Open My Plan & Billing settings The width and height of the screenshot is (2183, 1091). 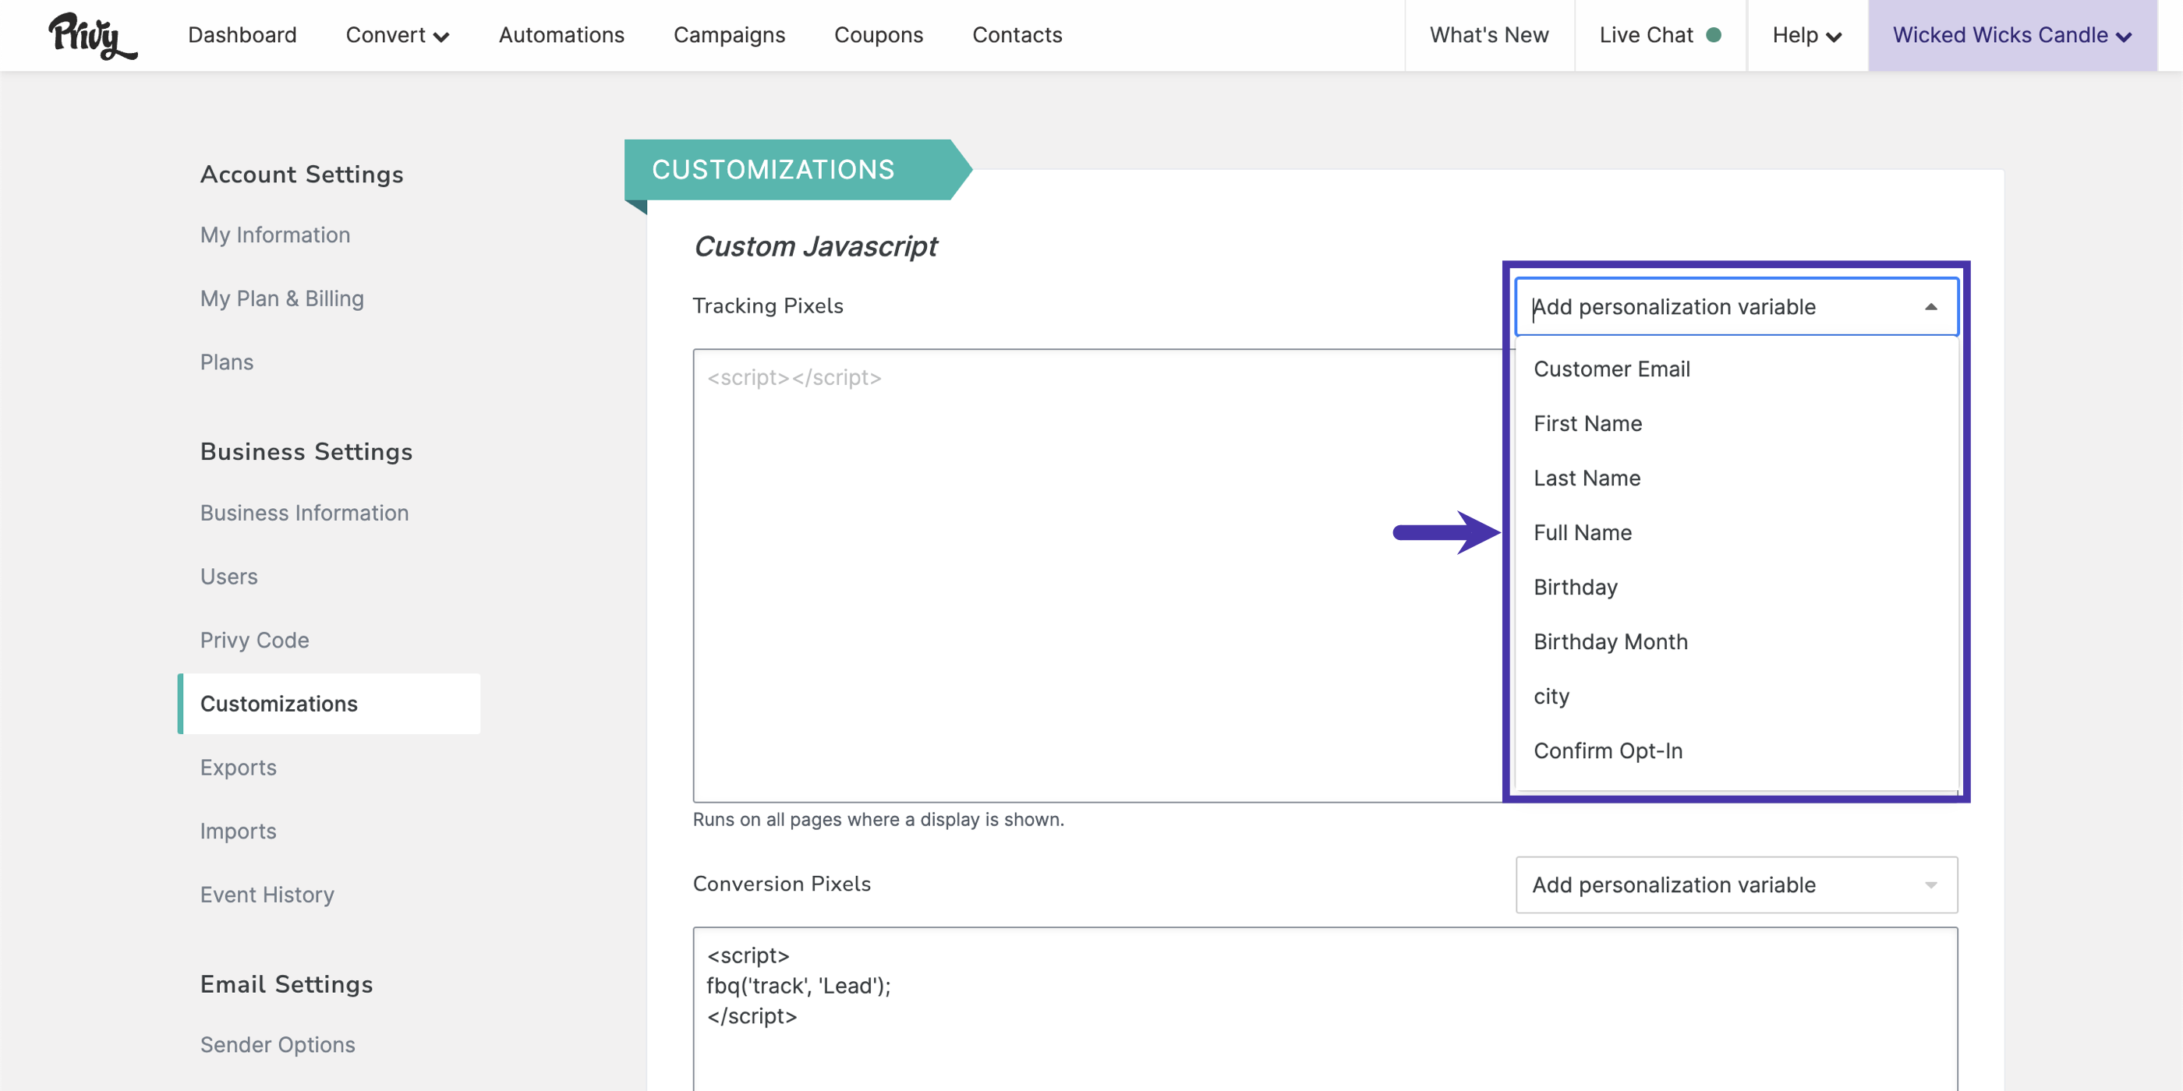tap(282, 298)
